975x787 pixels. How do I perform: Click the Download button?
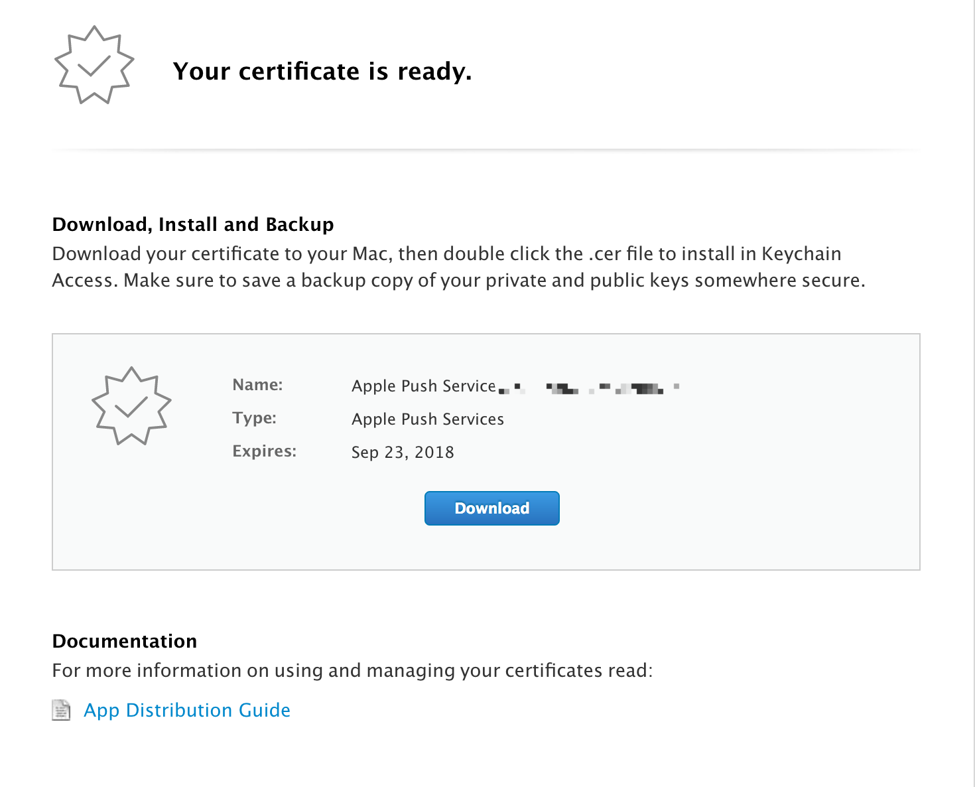[491, 508]
